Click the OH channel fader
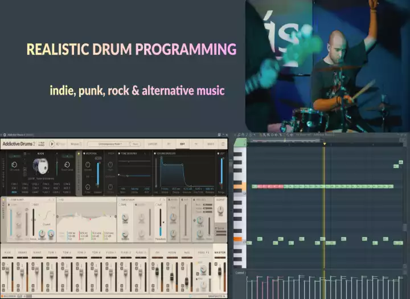Image resolution: width=410 pixels, height=299 pixels. 157,271
